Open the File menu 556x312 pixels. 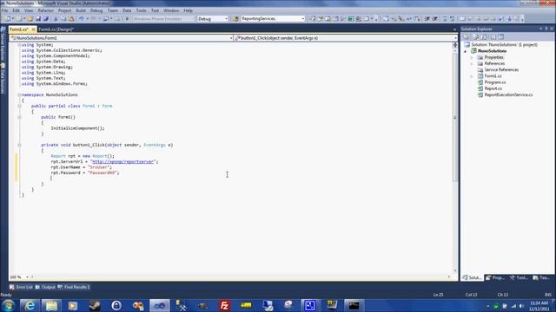point(4,10)
